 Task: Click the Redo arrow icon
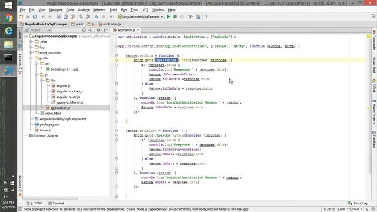click(x=50, y=17)
